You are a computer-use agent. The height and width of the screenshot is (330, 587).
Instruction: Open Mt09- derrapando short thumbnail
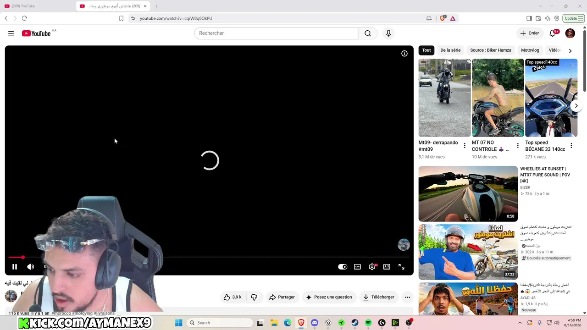[444, 98]
